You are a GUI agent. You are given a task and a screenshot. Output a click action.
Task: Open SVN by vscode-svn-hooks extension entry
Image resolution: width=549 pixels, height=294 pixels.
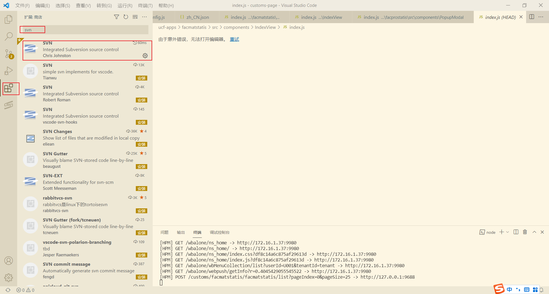tap(85, 116)
